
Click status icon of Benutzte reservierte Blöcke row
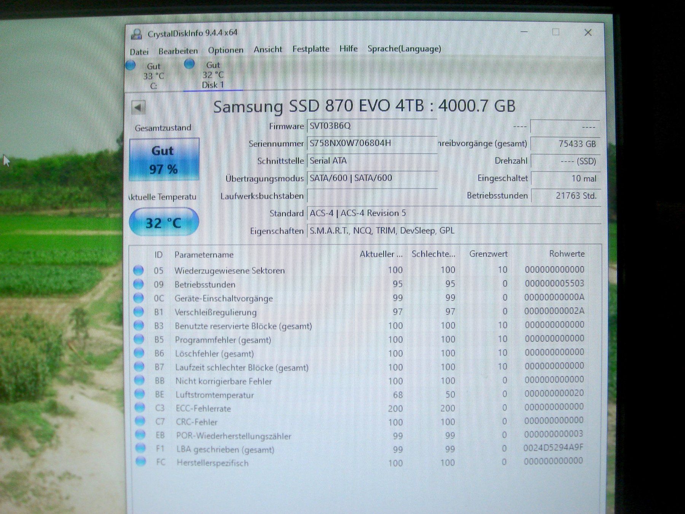click(139, 326)
